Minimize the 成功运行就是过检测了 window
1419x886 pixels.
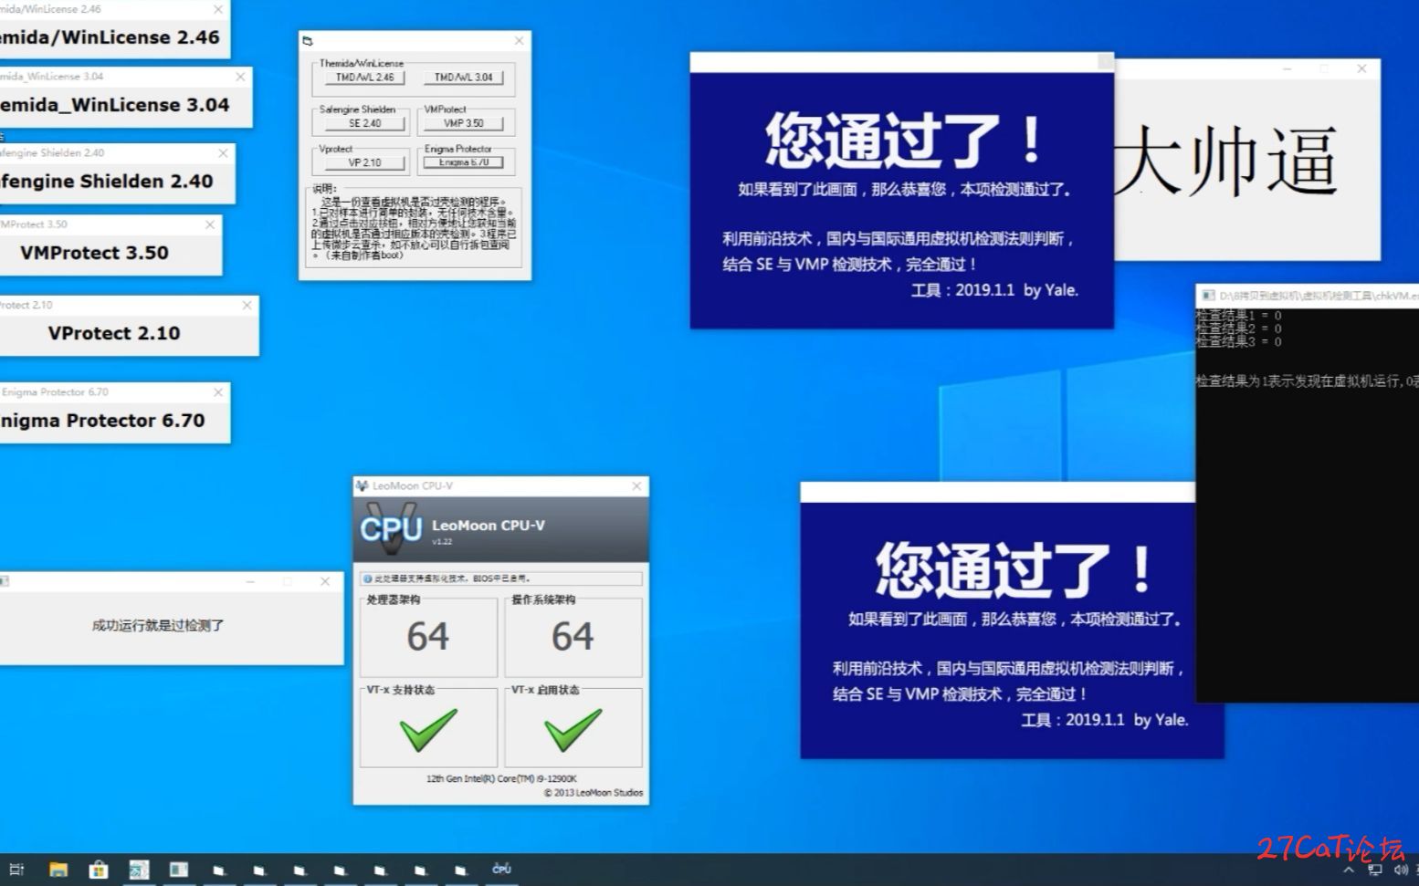click(x=250, y=581)
